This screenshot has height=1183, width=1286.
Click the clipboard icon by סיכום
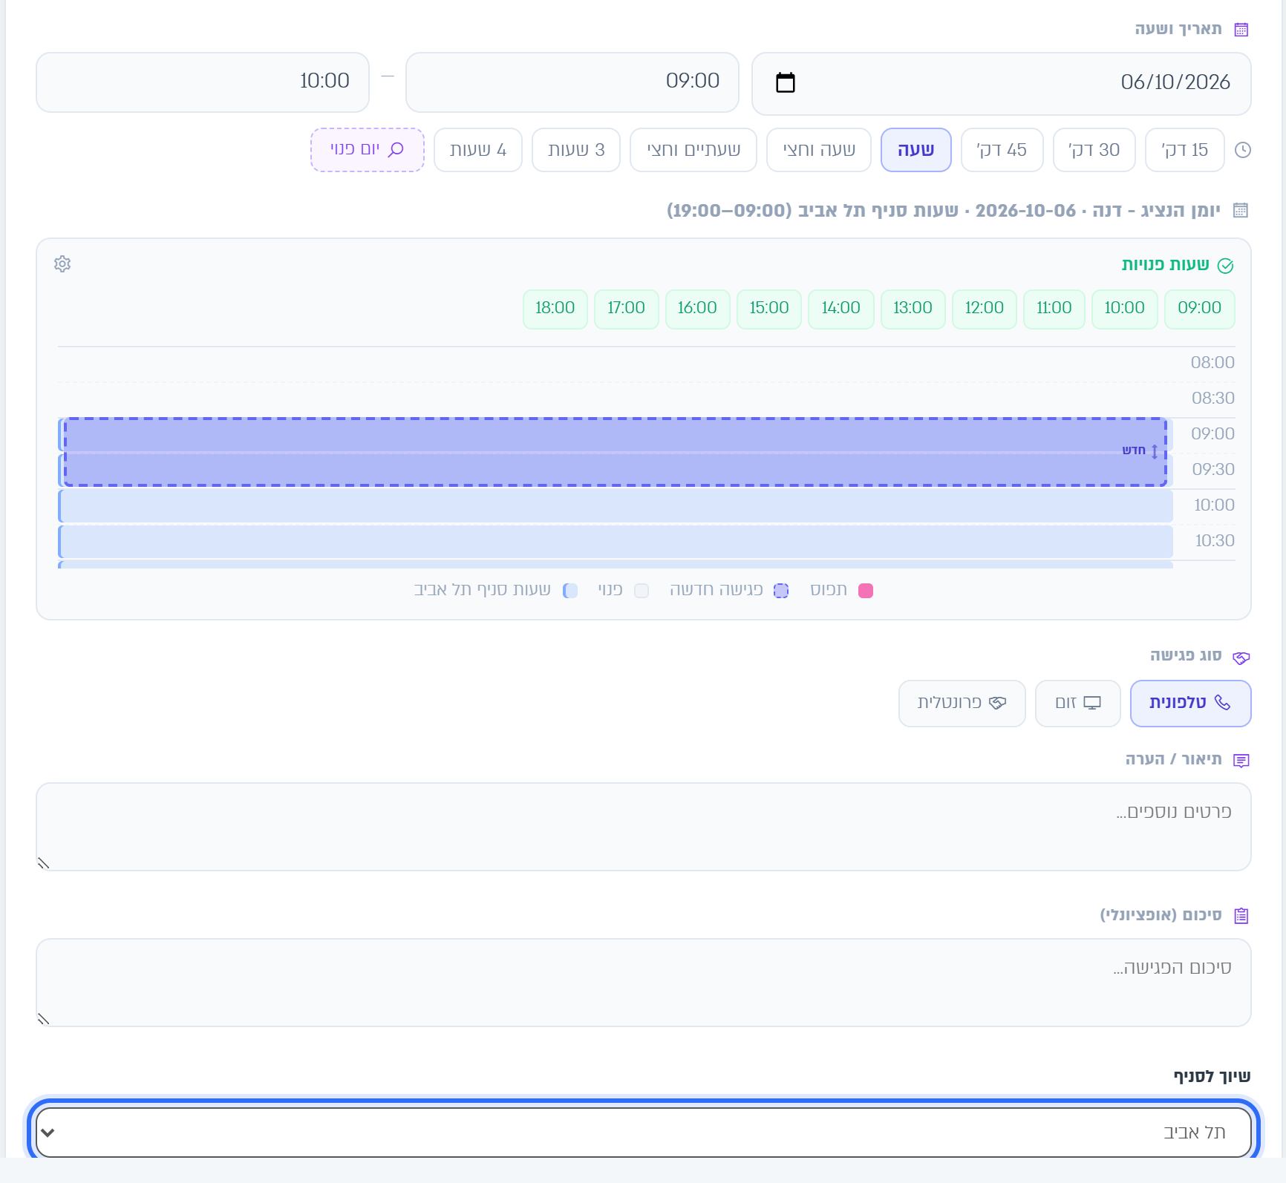coord(1241,916)
